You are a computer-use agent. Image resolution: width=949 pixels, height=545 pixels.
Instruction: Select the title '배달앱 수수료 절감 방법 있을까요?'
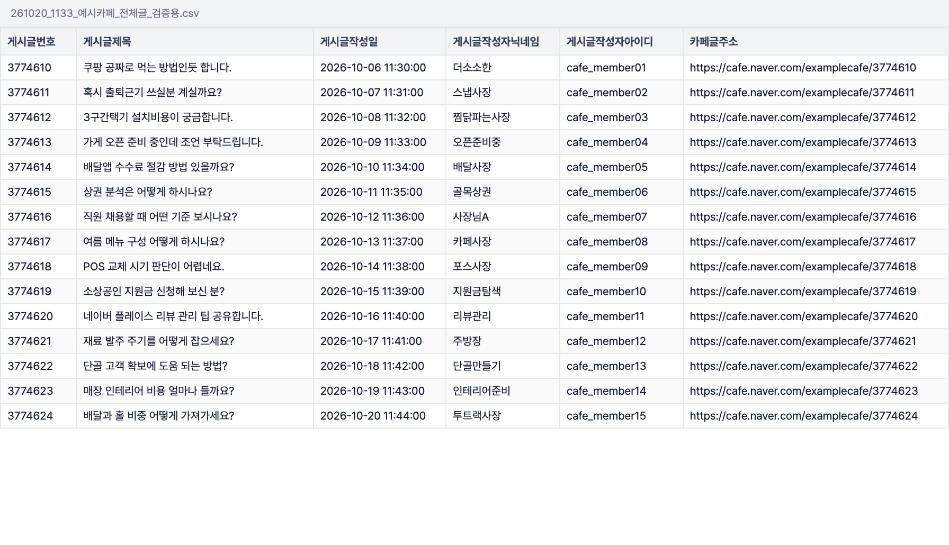pyautogui.click(x=158, y=167)
